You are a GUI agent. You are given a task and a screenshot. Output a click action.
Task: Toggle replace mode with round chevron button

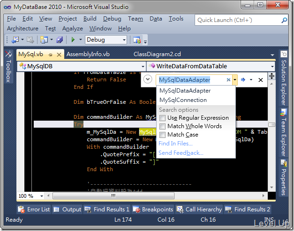point(148,79)
